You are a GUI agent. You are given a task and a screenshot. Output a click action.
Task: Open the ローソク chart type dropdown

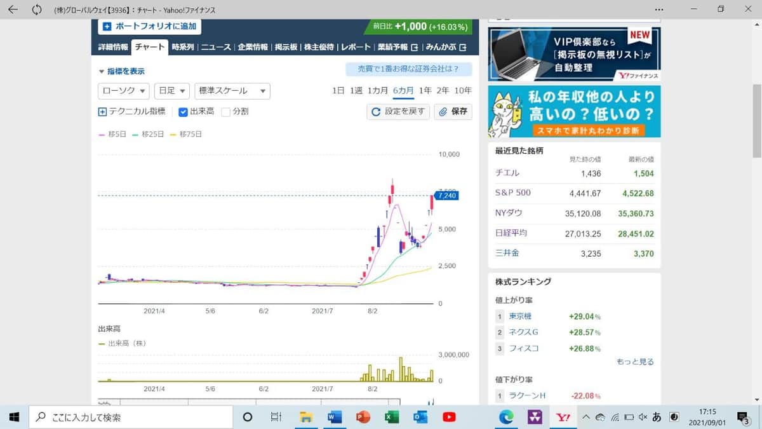point(124,91)
